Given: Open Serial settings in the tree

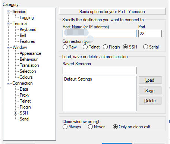Looking at the screenshot, I should point(25,119).
